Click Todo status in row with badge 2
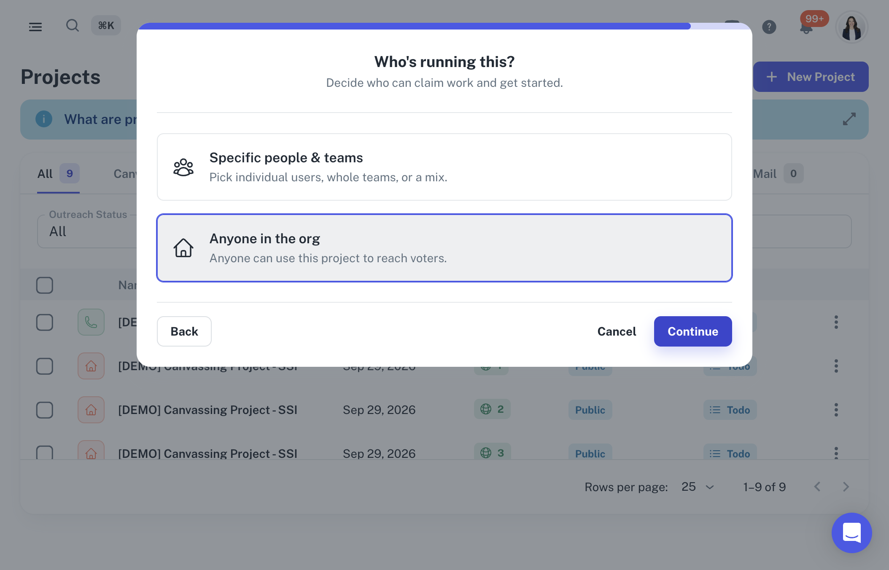The height and width of the screenshot is (570, 889). tap(730, 410)
